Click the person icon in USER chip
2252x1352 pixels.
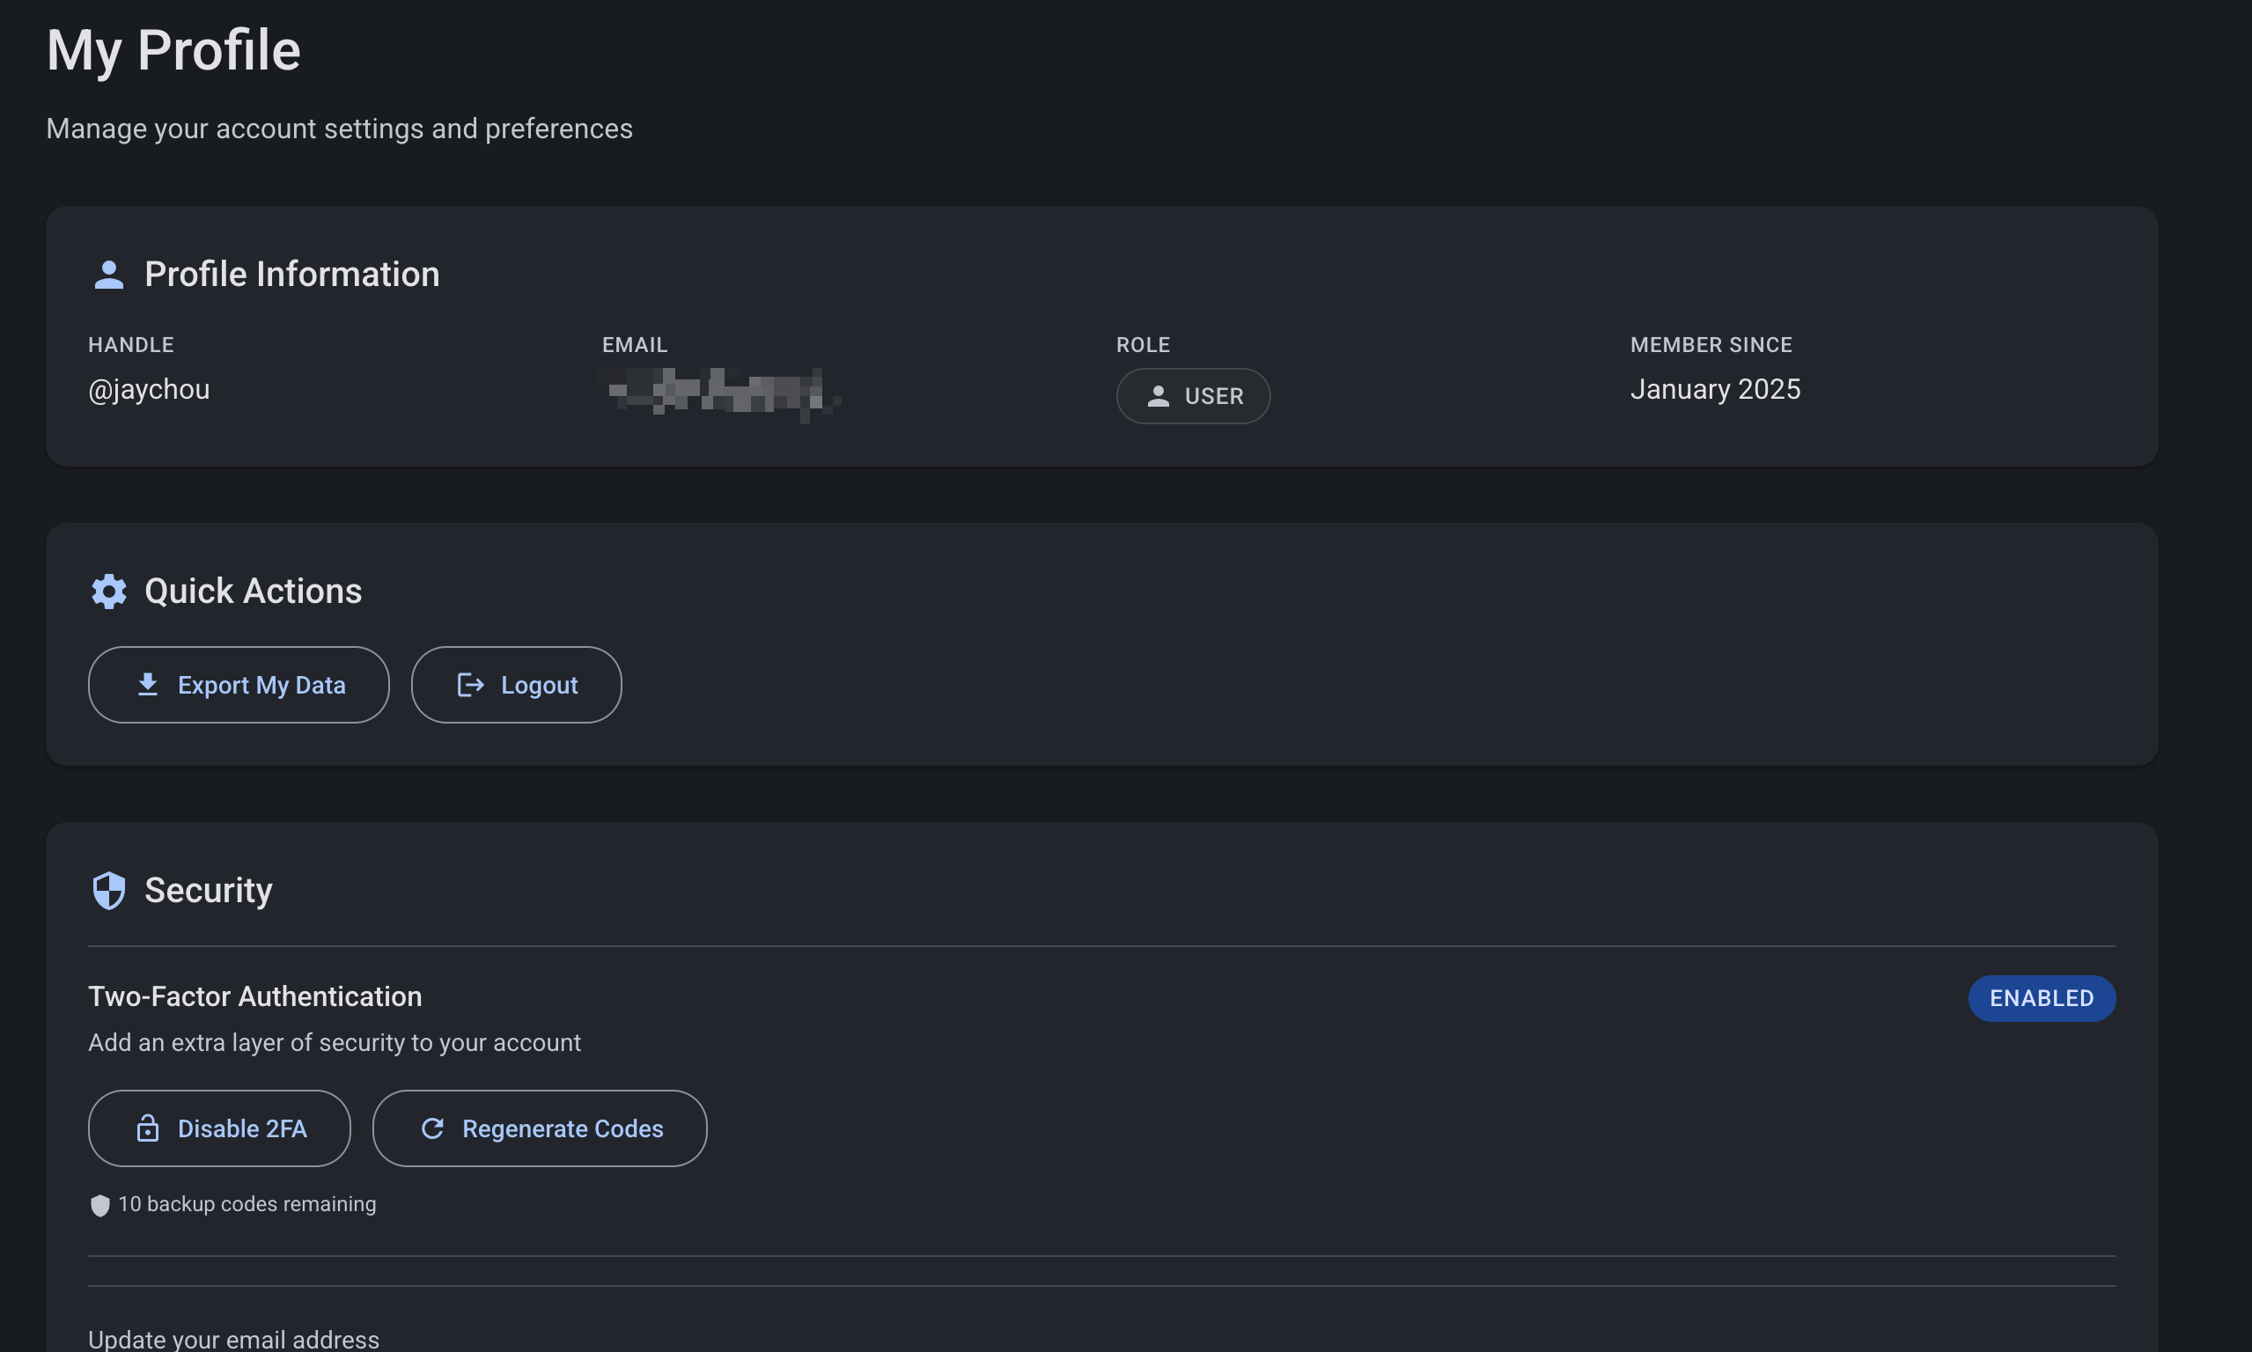click(x=1158, y=395)
